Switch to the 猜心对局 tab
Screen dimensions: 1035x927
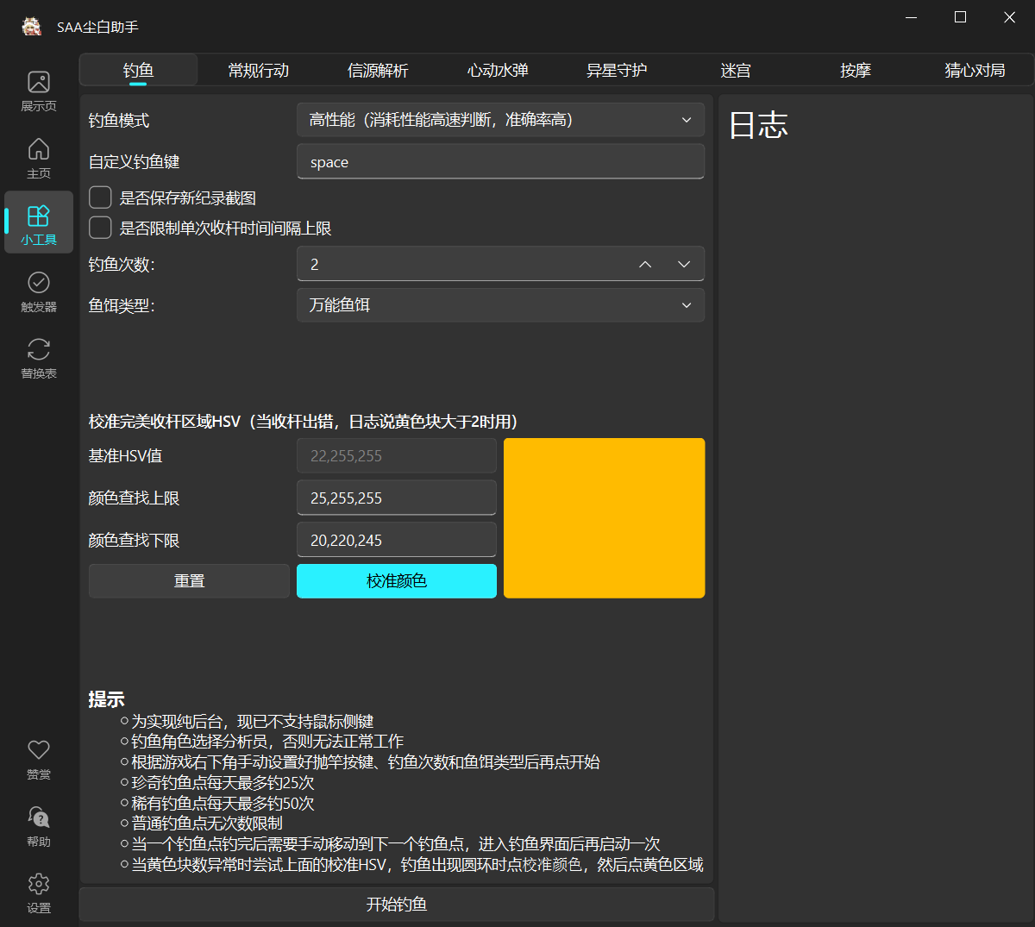tap(975, 71)
